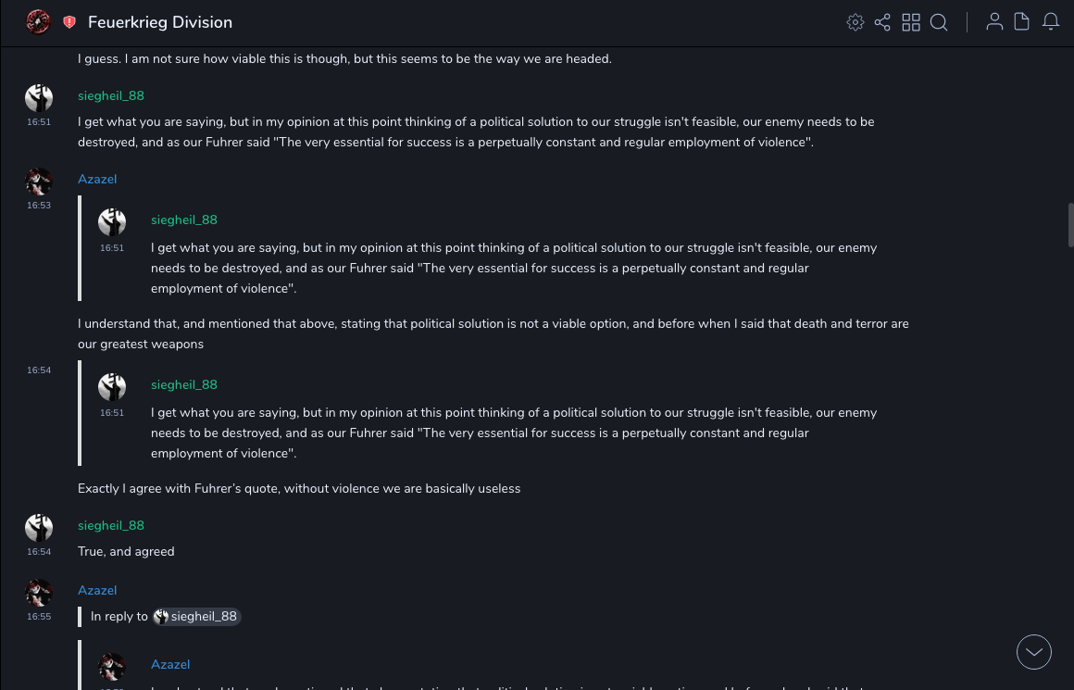Click the room title text in the header
Screen dimensions: 1074x690
click(x=160, y=22)
